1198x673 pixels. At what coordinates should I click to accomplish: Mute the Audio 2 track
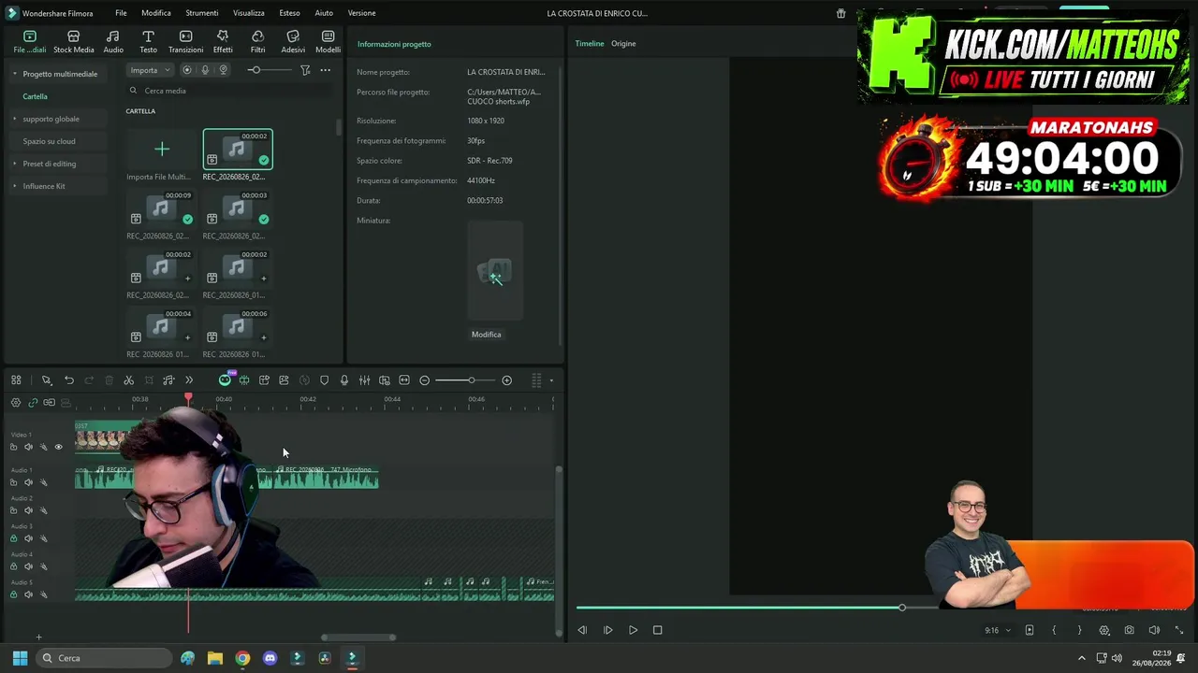[x=28, y=510]
